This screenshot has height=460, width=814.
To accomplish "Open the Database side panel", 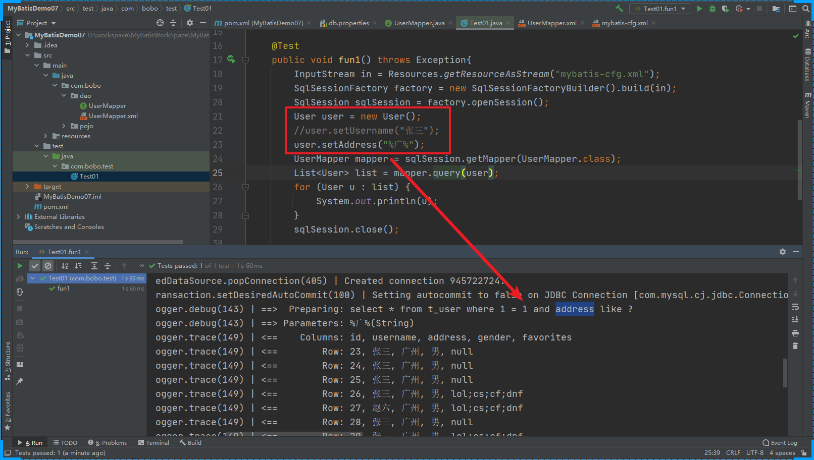I will coord(807,65).
